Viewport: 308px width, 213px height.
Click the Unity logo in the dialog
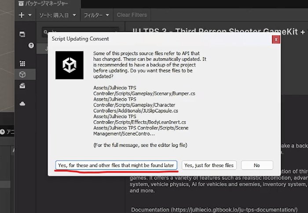click(70, 65)
